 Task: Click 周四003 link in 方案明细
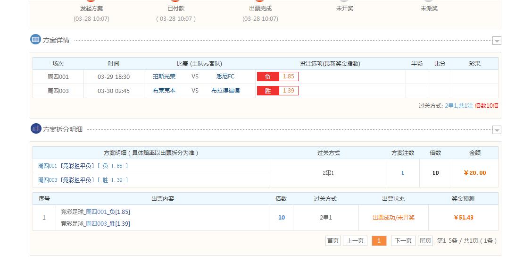[47, 180]
